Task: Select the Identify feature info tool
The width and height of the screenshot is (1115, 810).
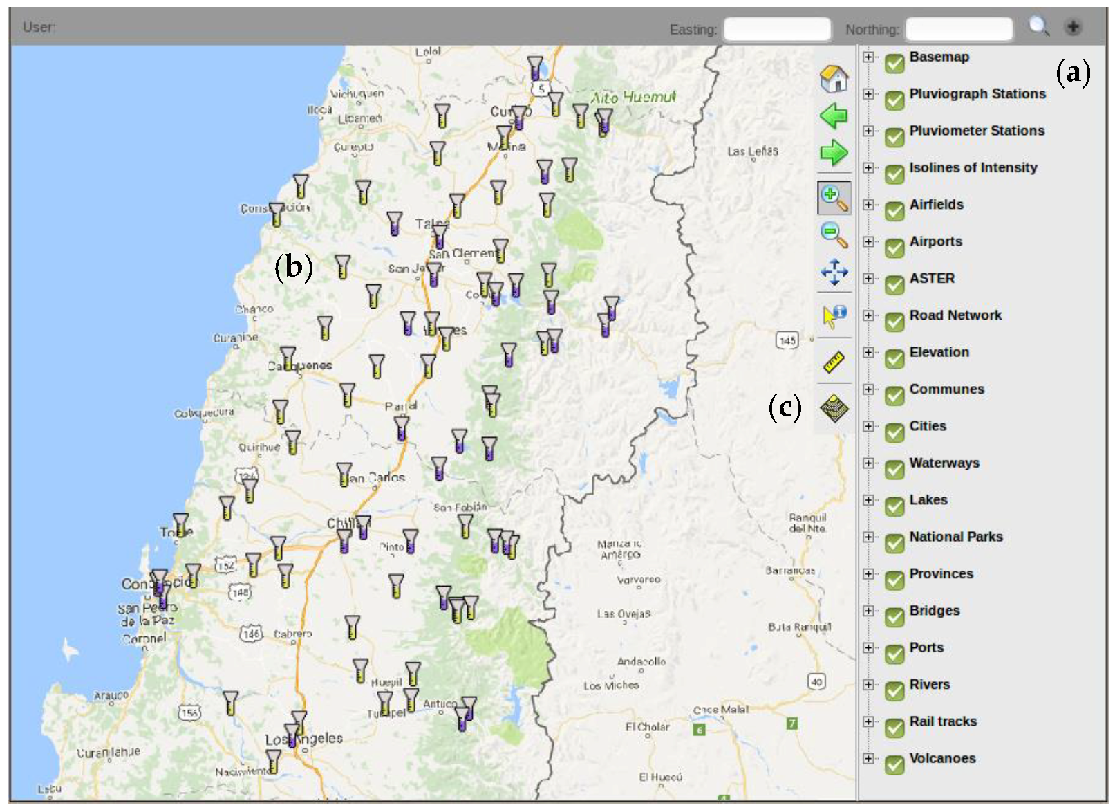Action: pyautogui.click(x=834, y=316)
